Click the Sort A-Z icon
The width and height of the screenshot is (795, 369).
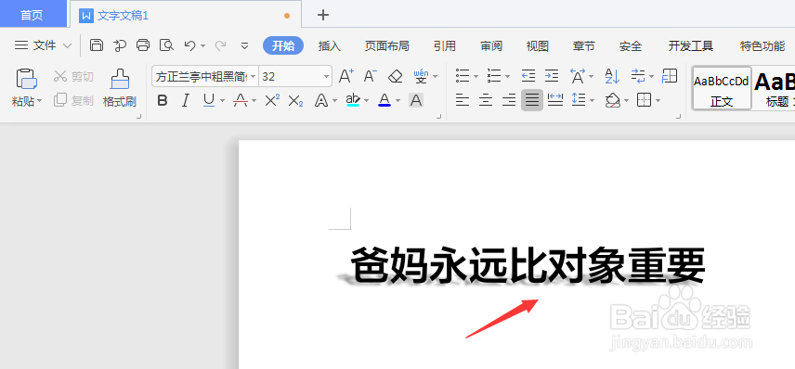(x=612, y=76)
